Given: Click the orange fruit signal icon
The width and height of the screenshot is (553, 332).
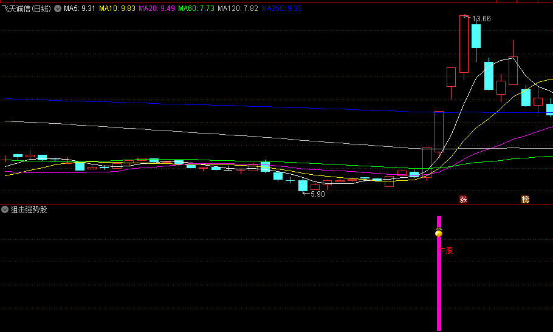Looking at the screenshot, I should tap(439, 232).
